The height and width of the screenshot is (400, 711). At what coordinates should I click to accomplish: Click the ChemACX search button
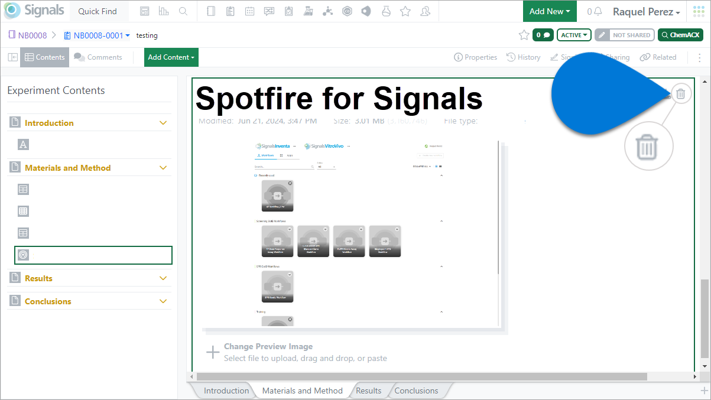(680, 35)
